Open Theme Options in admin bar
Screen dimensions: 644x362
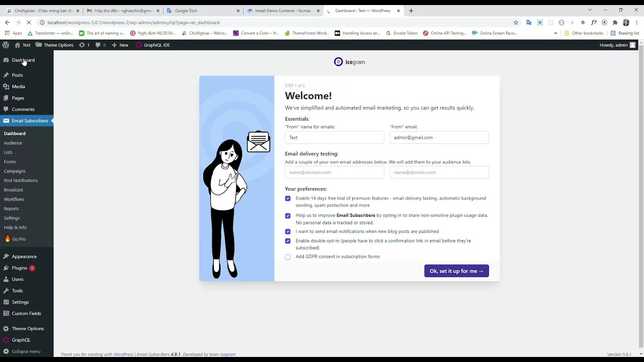click(54, 45)
